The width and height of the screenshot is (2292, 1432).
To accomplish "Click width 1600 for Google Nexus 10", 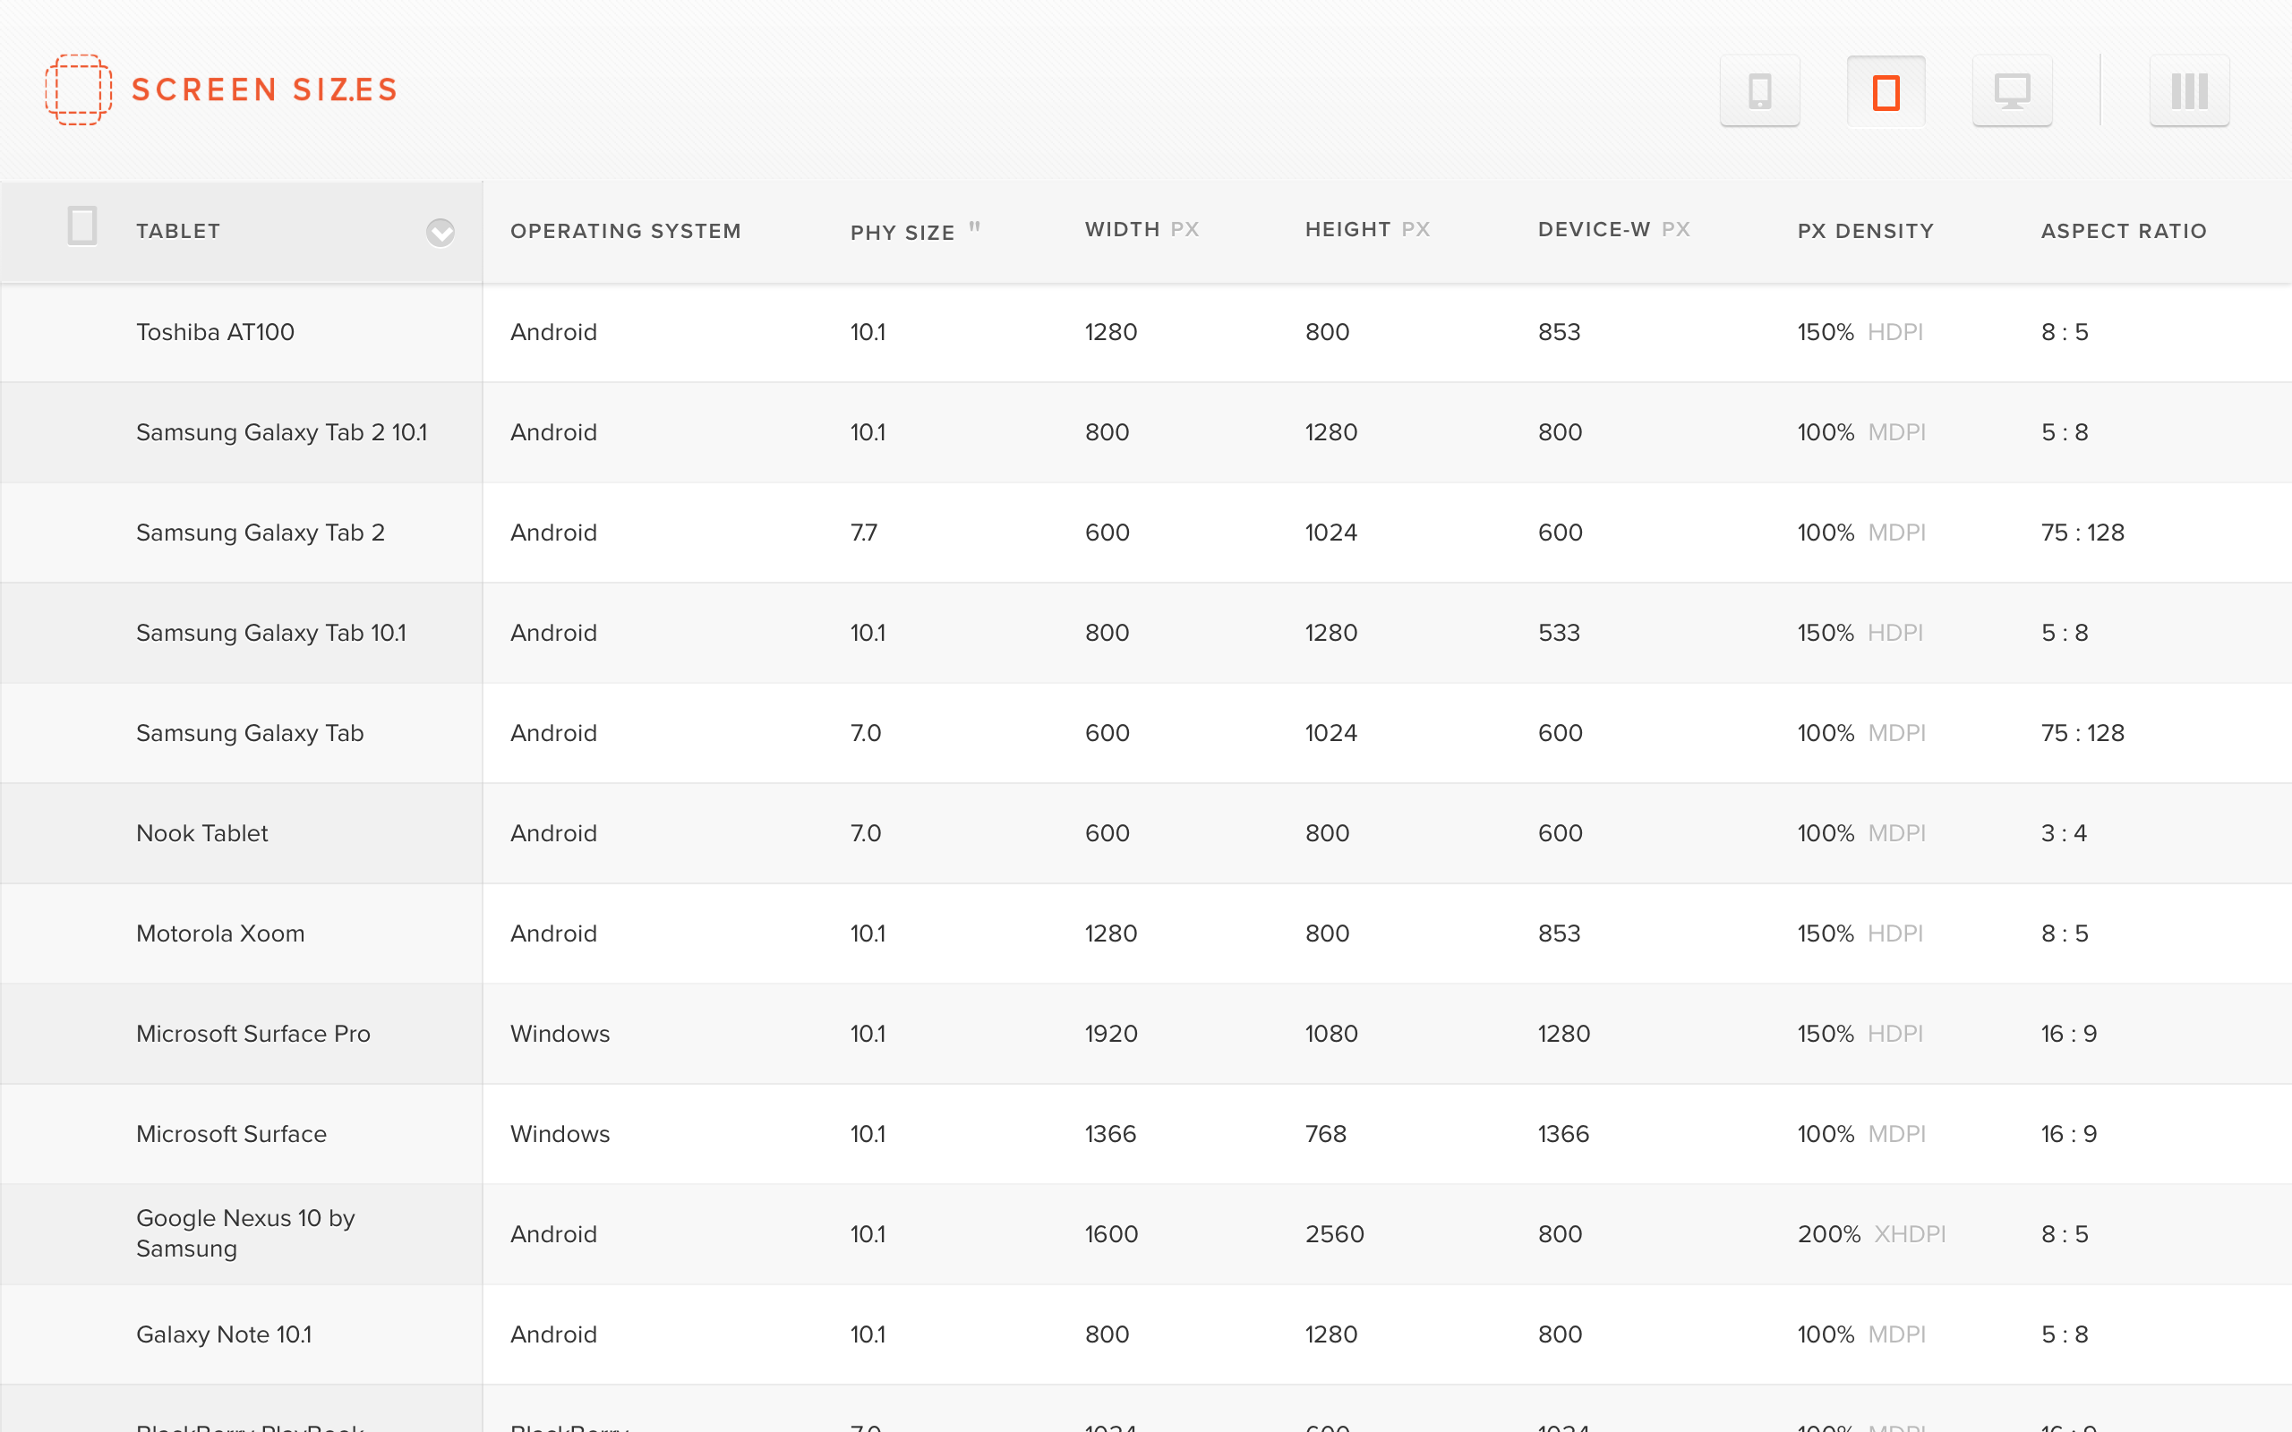I will tap(1111, 1235).
